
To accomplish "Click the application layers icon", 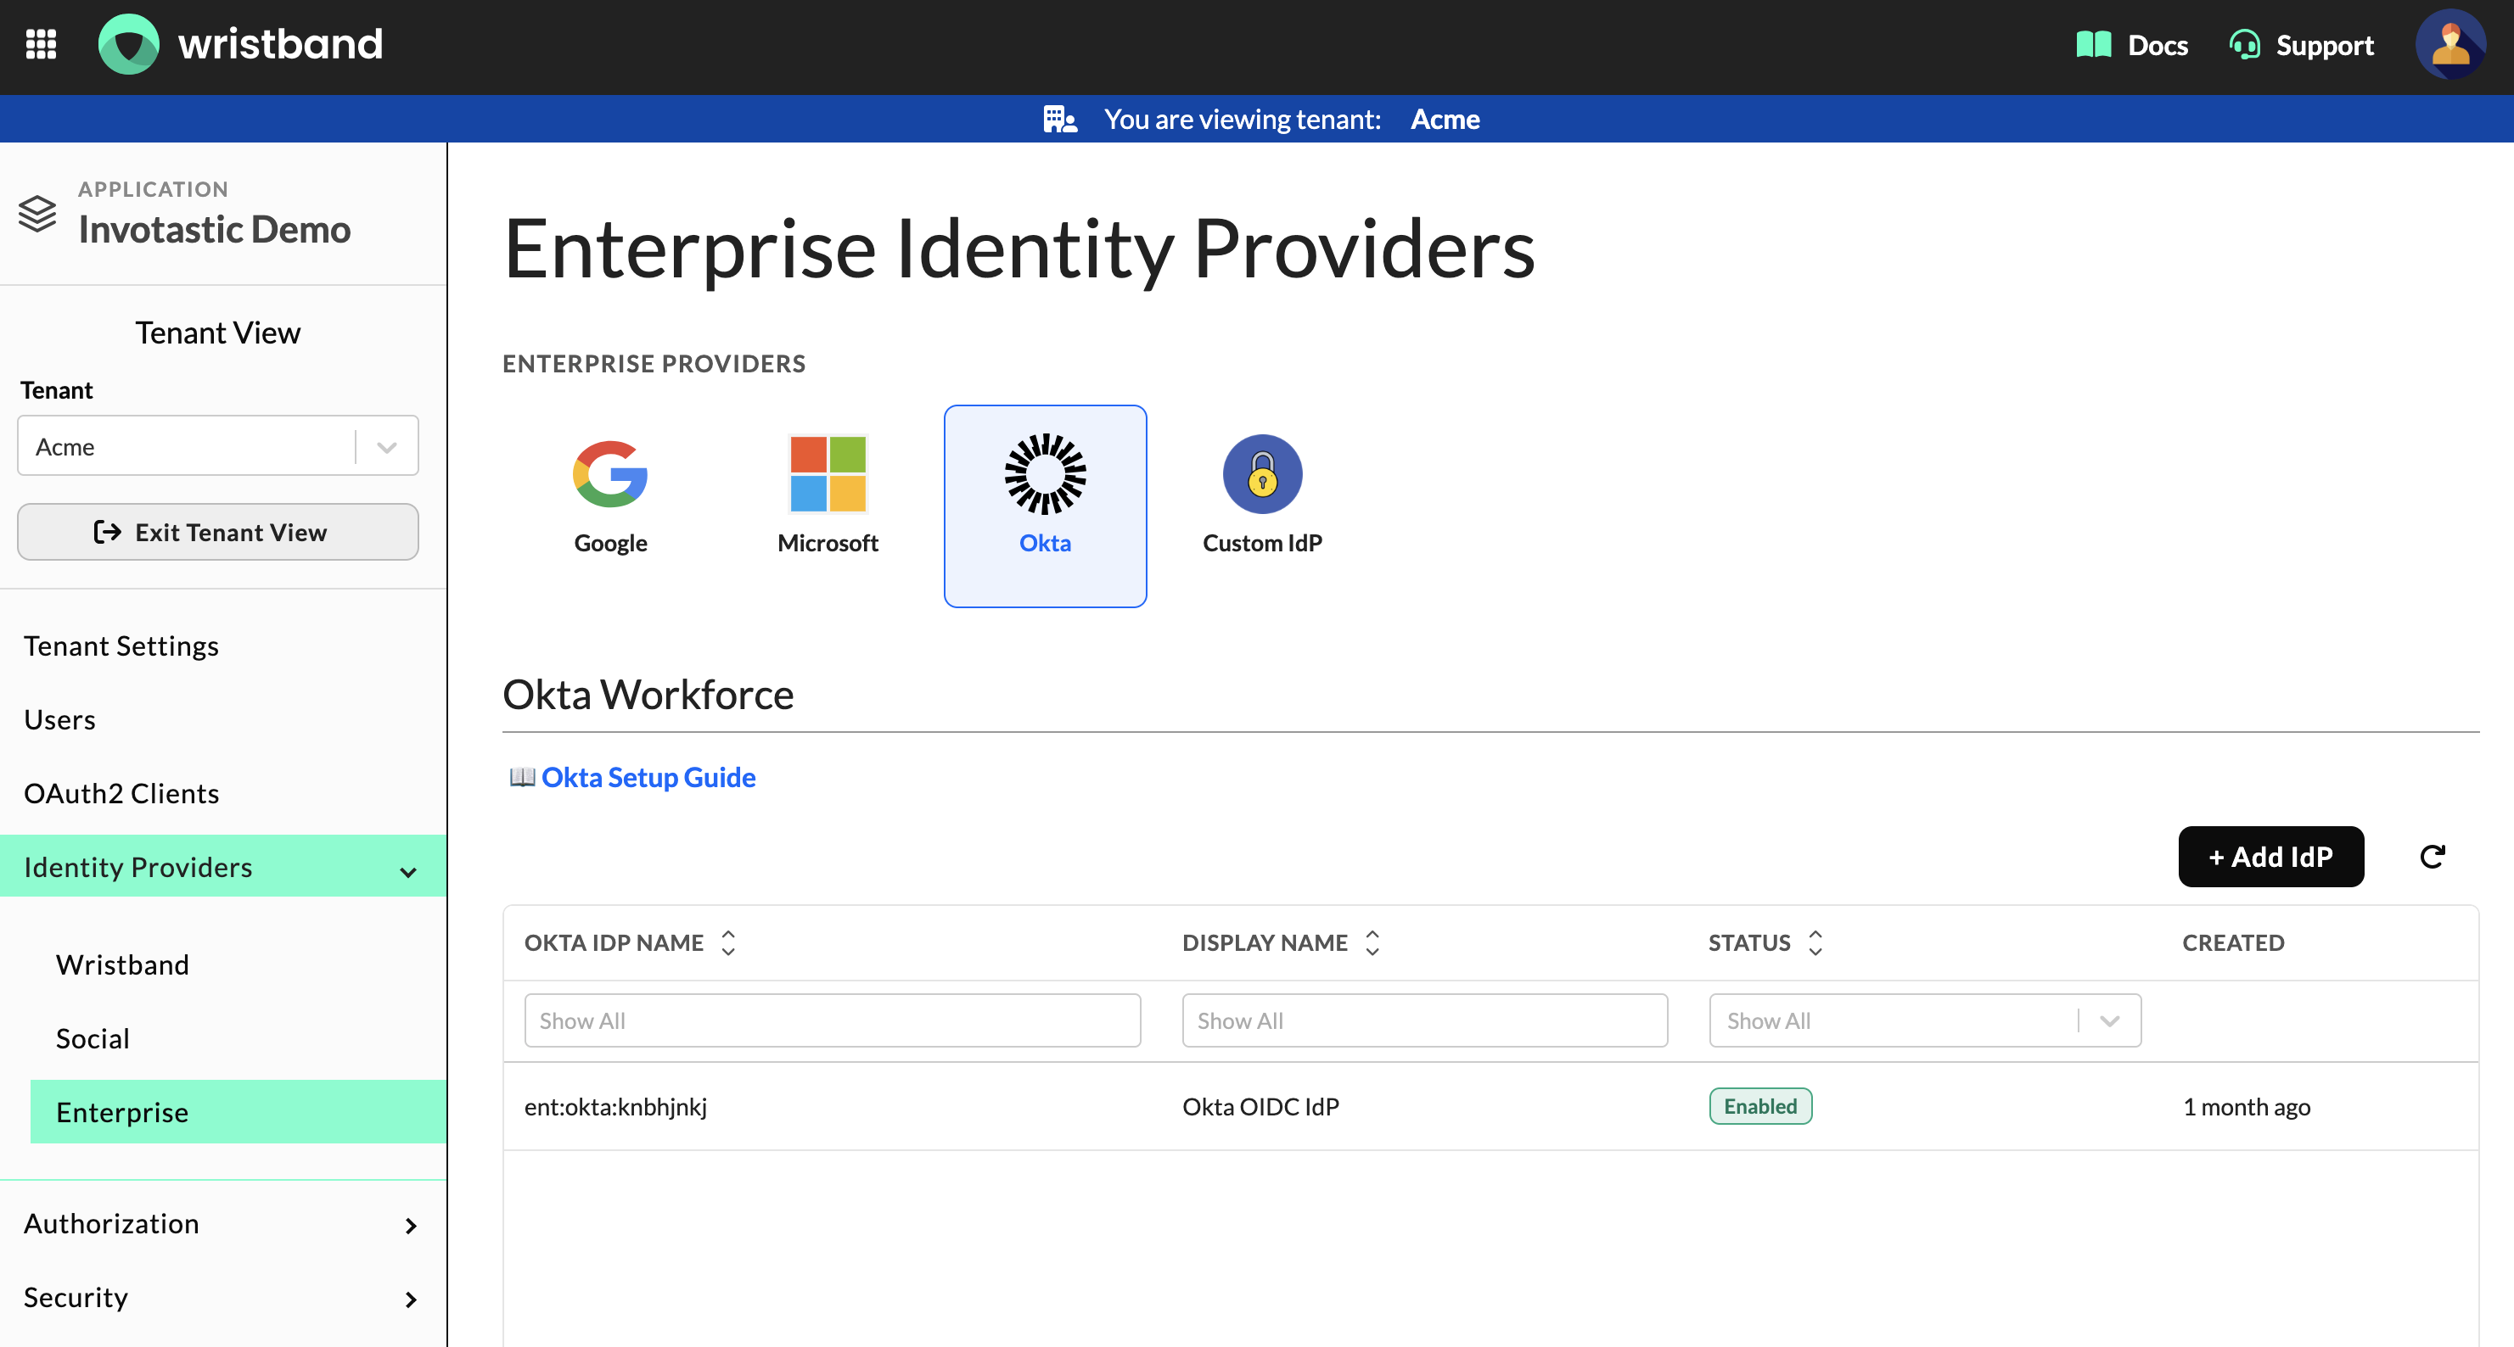I will pos(37,213).
